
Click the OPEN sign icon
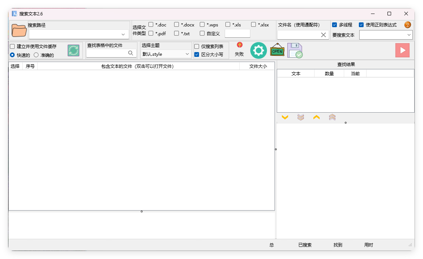277,50
